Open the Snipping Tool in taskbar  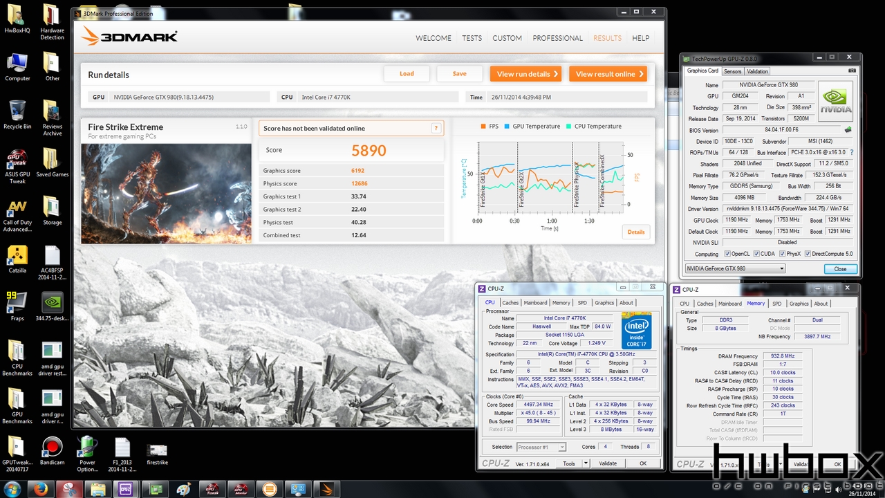click(70, 489)
